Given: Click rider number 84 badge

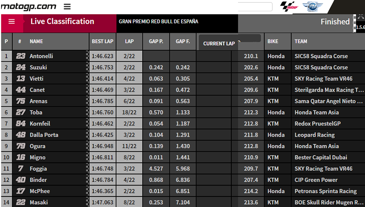Looking at the screenshot, I should [x=21, y=124].
